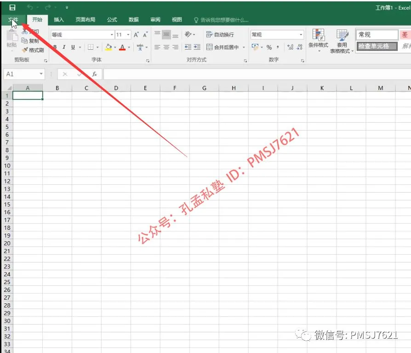Screen dimensions: 411x353
Task: Open the 公式 (Formulas) tab
Action: pyautogui.click(x=112, y=20)
